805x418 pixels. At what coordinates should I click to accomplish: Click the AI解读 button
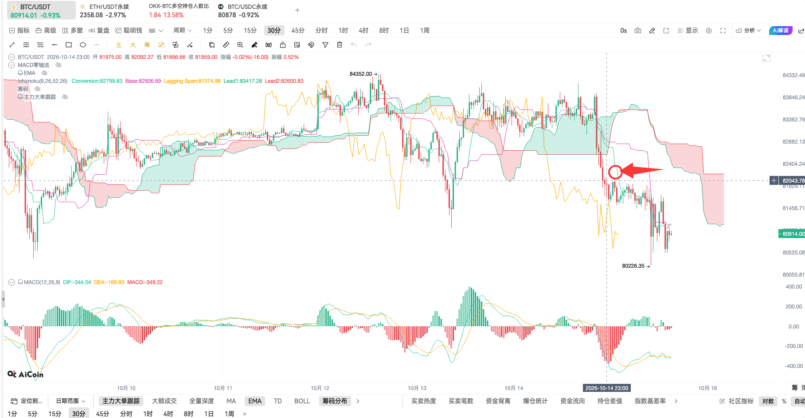[781, 31]
